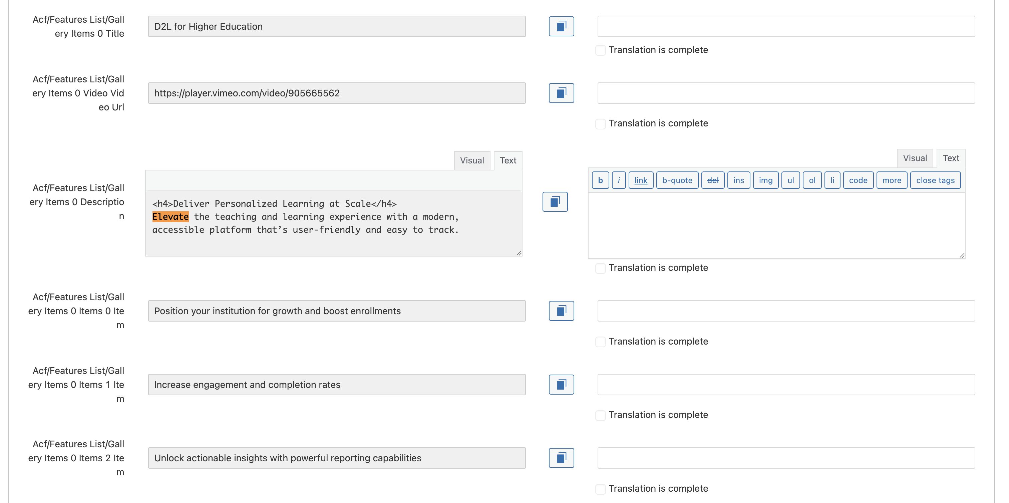The image size is (1009, 503).
Task: Copy the Description original text to translation editor
Action: click(x=555, y=201)
